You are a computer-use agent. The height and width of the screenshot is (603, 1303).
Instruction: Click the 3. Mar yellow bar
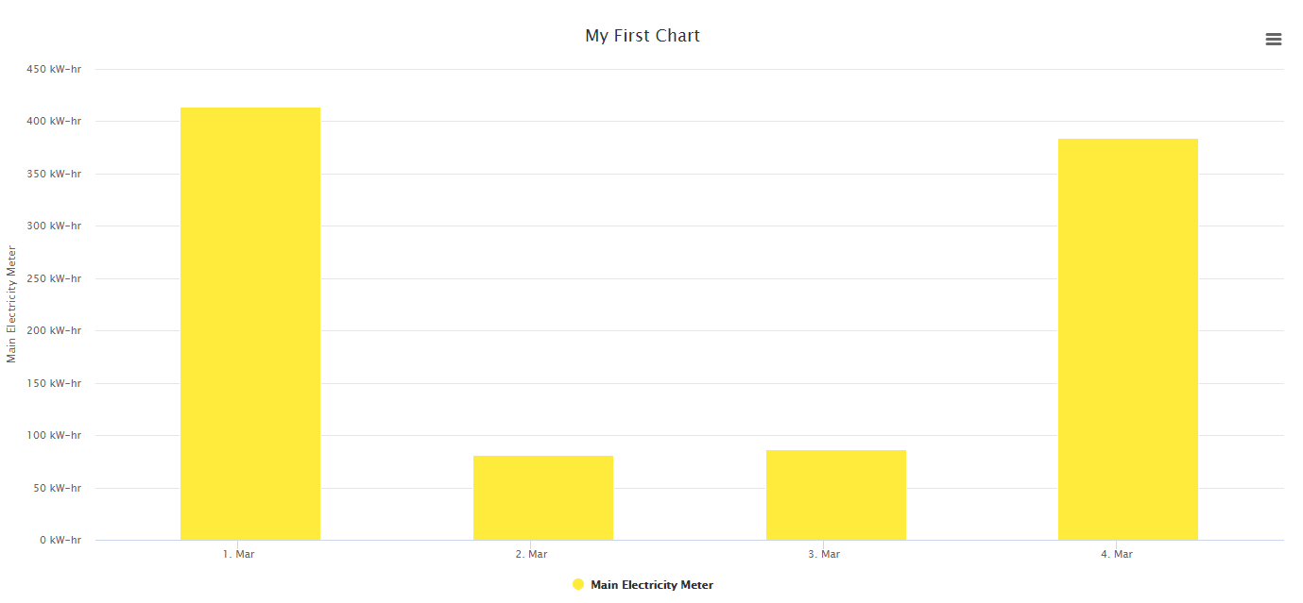tap(836, 494)
